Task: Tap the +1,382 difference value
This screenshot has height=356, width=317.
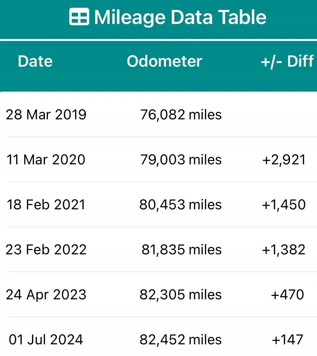Action: [284, 250]
